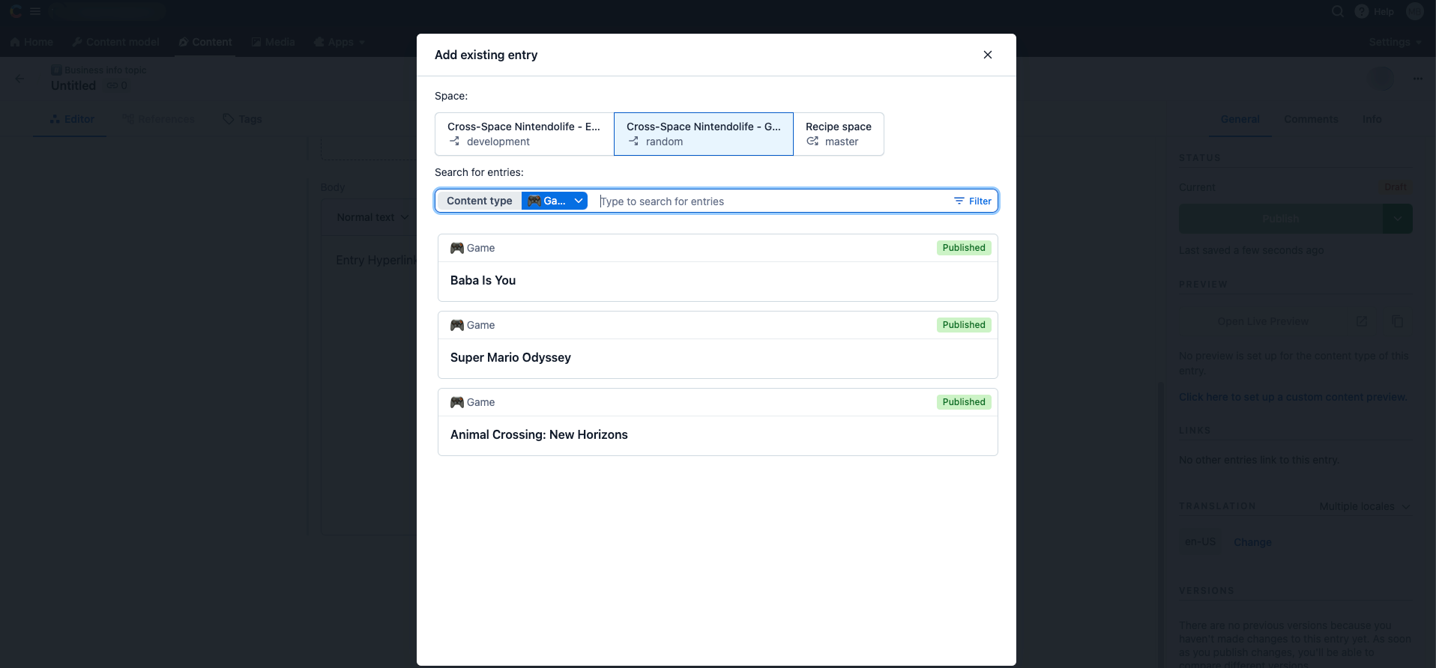The height and width of the screenshot is (668, 1436).
Task: Choose the Baba Is You entry
Action: (718, 268)
